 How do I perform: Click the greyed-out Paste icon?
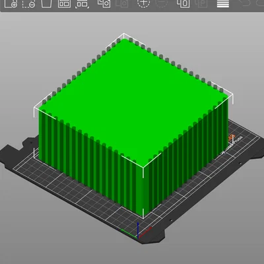[122, 3]
